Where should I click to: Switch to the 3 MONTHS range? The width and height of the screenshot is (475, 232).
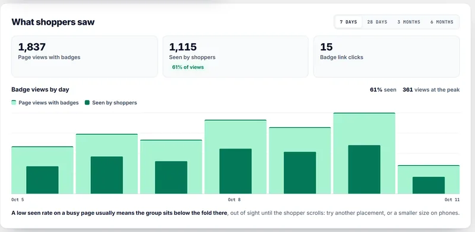(408, 22)
